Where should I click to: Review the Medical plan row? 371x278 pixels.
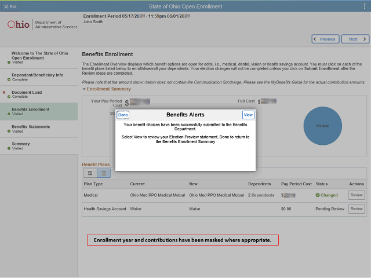point(357,195)
